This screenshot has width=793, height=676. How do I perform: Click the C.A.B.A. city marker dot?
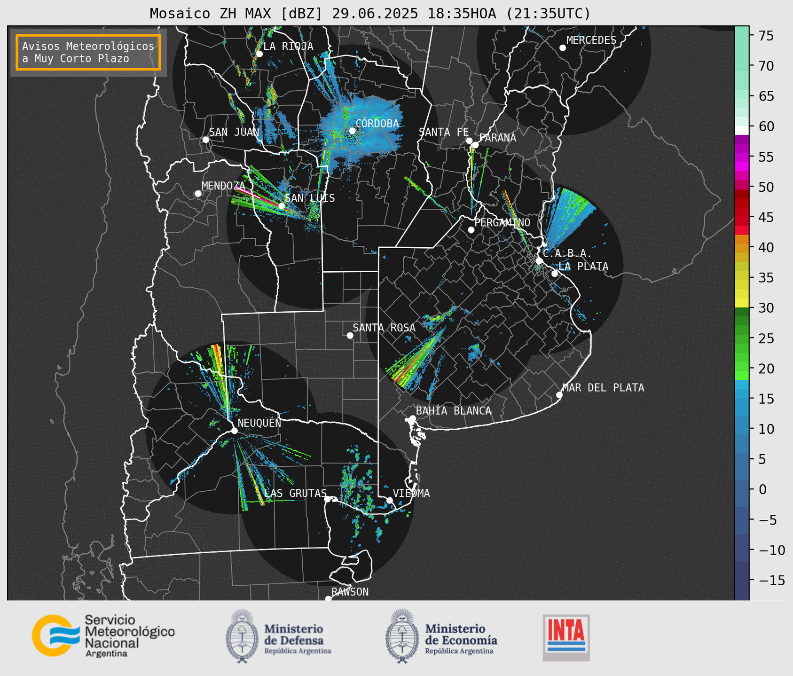539,261
